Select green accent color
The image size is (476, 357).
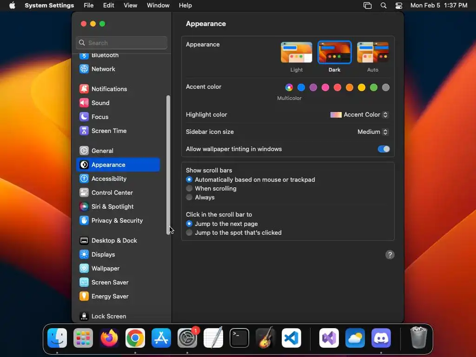[x=374, y=87]
